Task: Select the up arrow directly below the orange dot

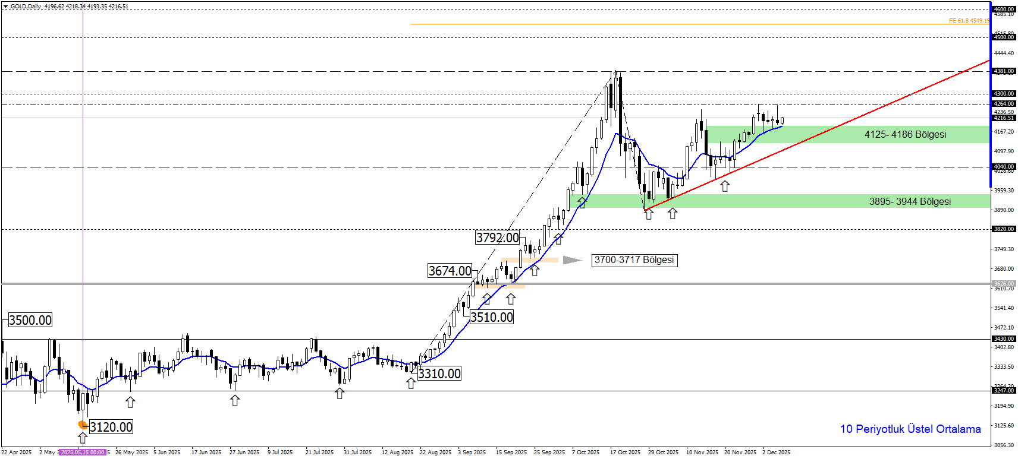Action: click(x=83, y=438)
